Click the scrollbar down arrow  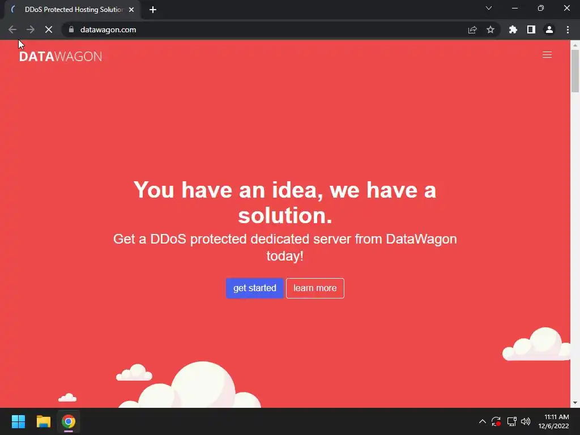point(575,403)
